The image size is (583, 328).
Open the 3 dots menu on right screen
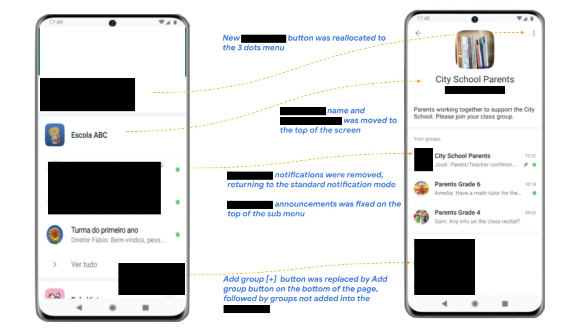click(x=534, y=33)
